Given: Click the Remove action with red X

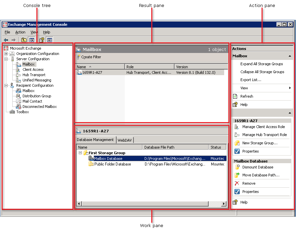Looking at the screenshot, I should coord(237,183).
